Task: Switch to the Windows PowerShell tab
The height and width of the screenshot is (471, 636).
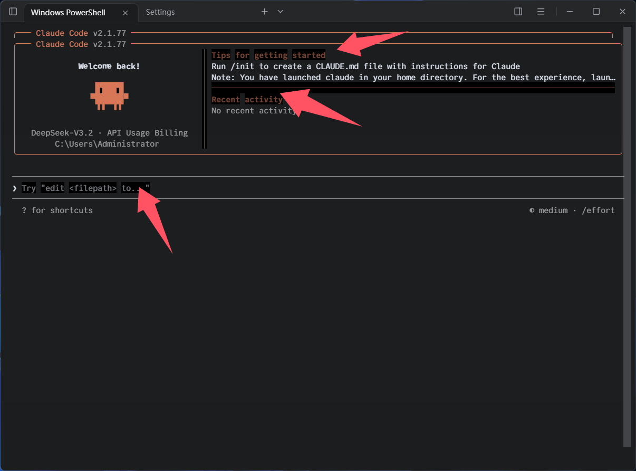Action: (x=68, y=12)
